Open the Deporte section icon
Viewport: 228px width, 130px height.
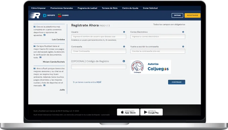pyautogui.click(x=45, y=15)
